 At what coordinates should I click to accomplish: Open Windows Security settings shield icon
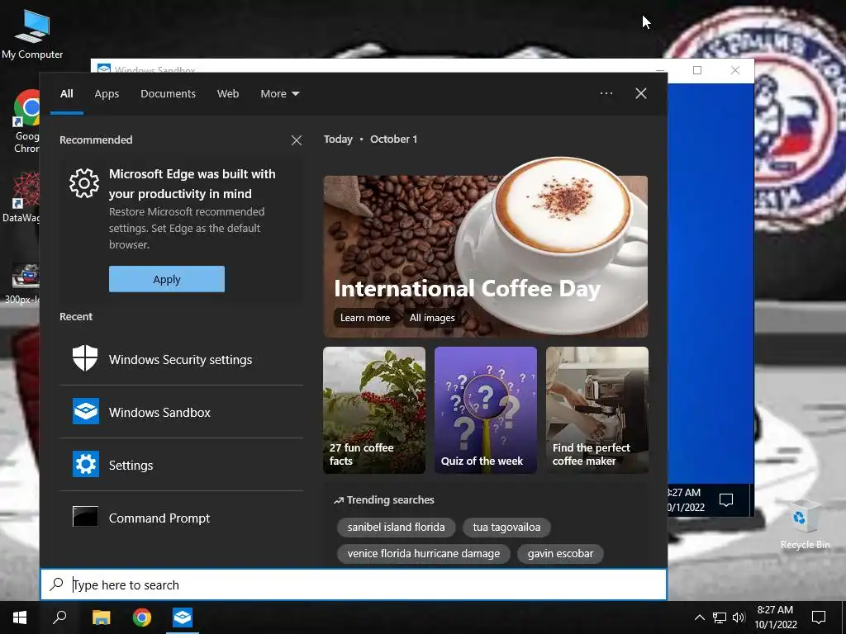tap(85, 358)
